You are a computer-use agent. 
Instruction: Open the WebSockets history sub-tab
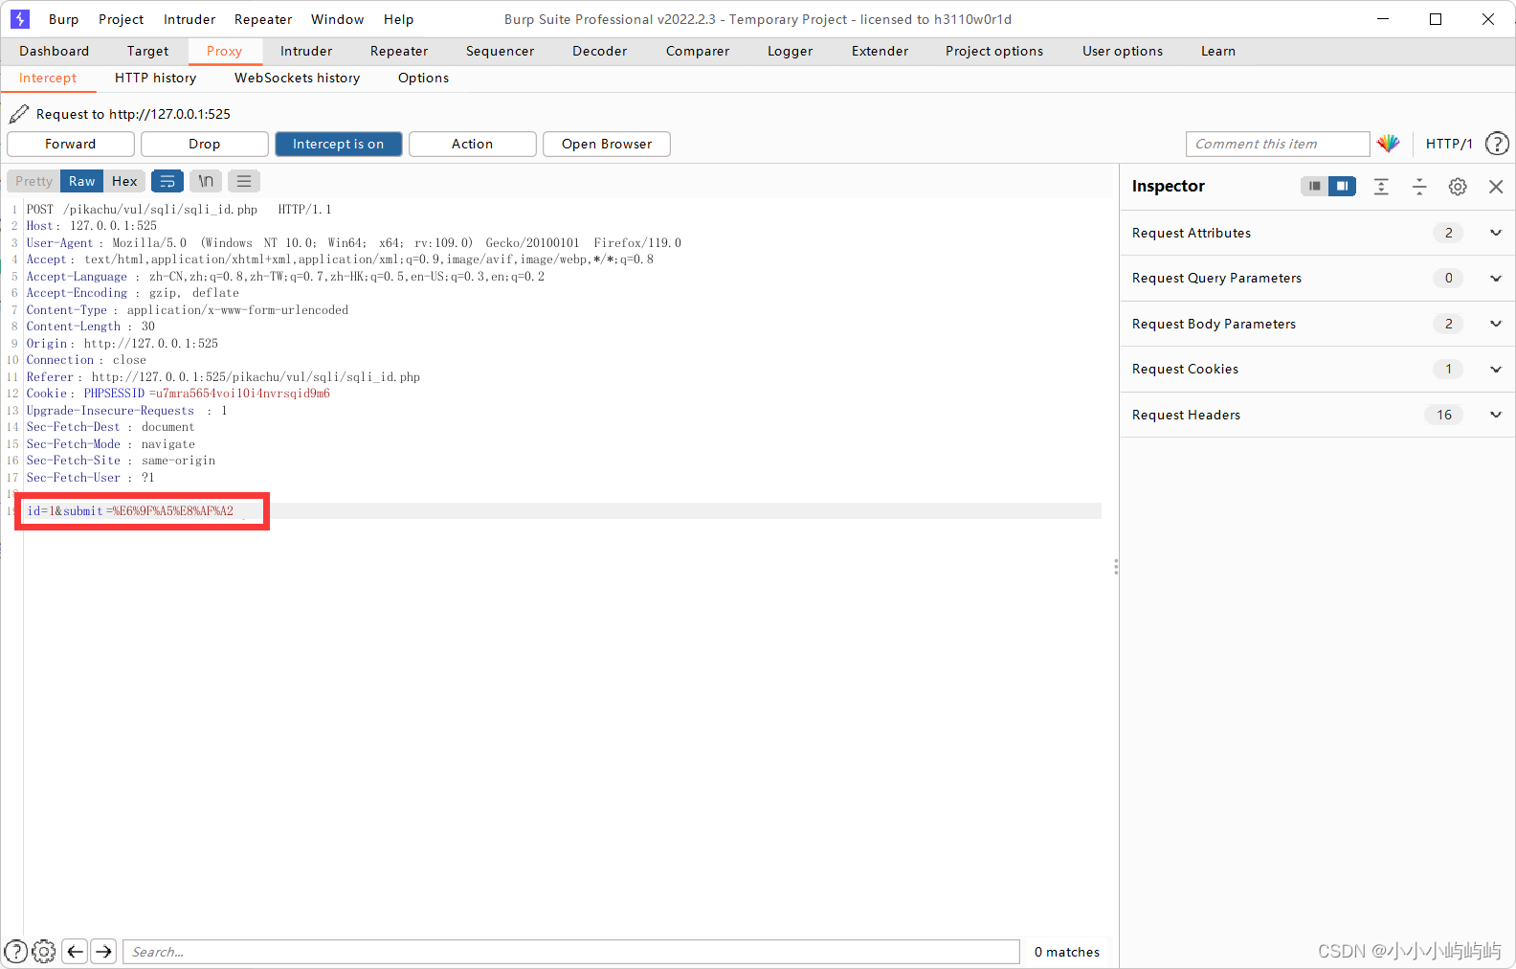298,78
